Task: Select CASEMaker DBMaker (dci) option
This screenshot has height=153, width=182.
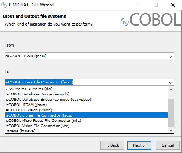Action: tap(86, 89)
